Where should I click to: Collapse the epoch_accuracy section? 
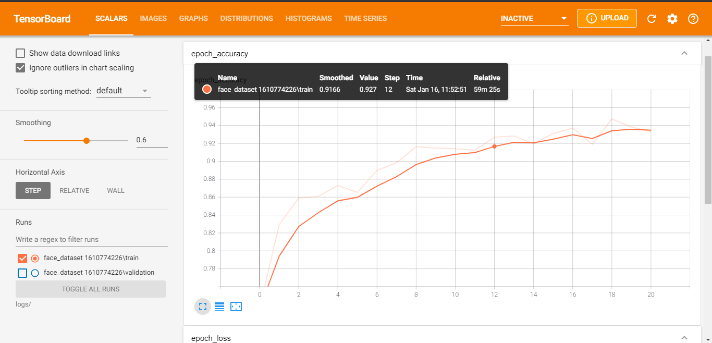coord(684,53)
